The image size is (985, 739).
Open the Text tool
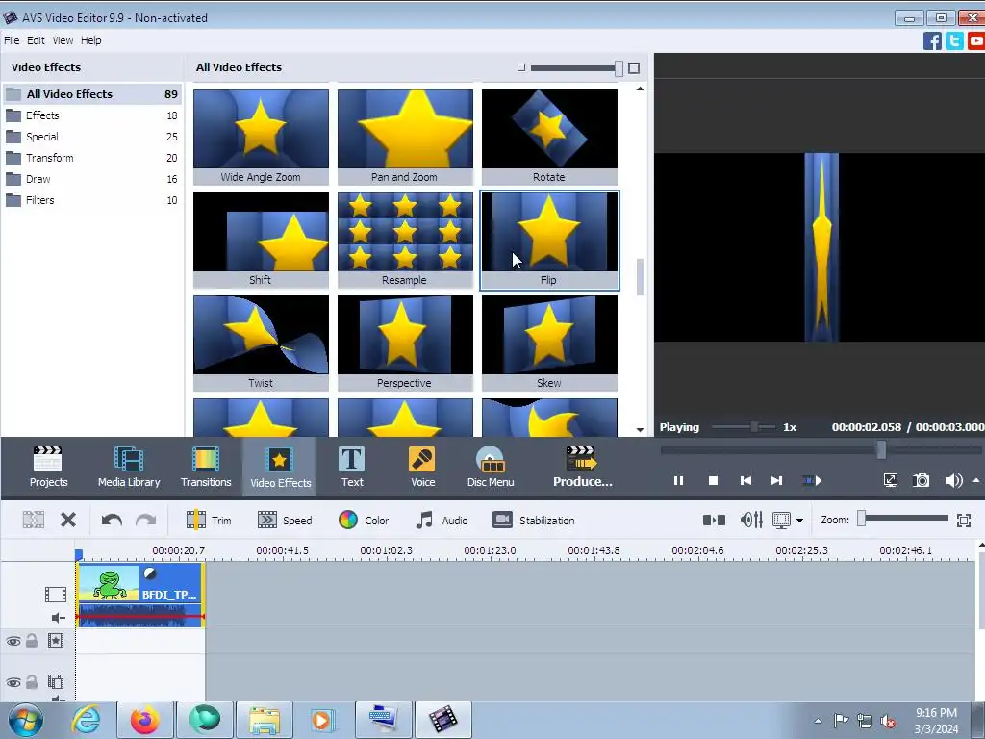352,467
